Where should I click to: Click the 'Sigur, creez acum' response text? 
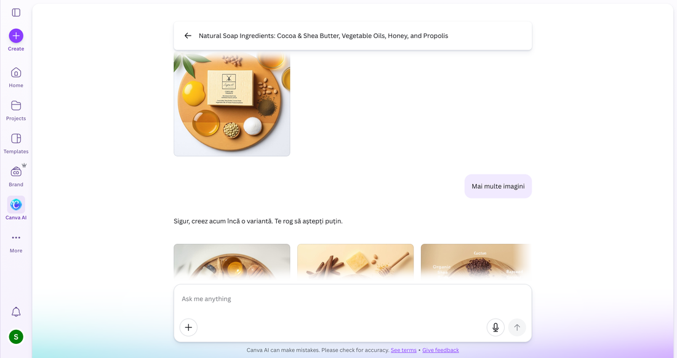258,222
